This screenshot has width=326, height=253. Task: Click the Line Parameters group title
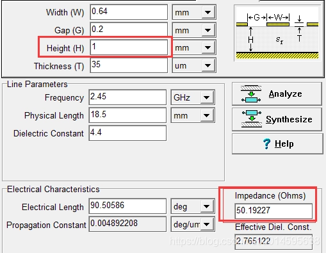pos(37,85)
